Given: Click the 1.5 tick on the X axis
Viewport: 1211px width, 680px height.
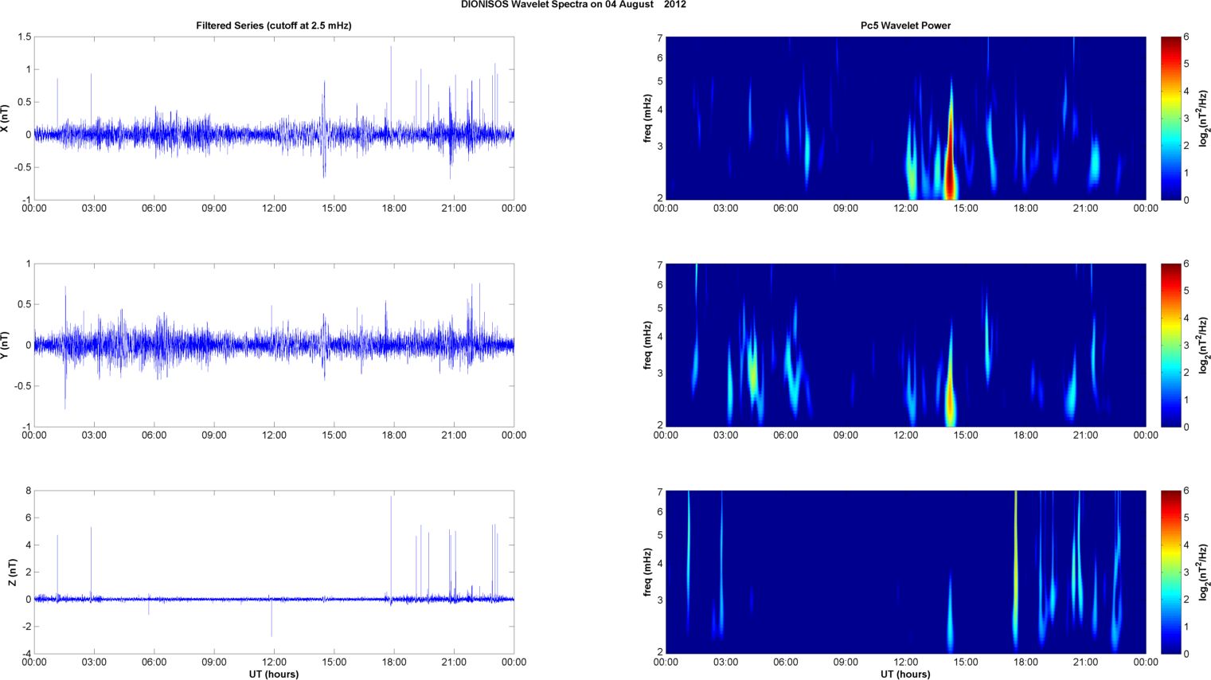Looking at the screenshot, I should [x=24, y=37].
